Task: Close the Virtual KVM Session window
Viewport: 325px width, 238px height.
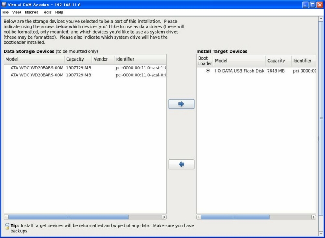Action: [320, 5]
